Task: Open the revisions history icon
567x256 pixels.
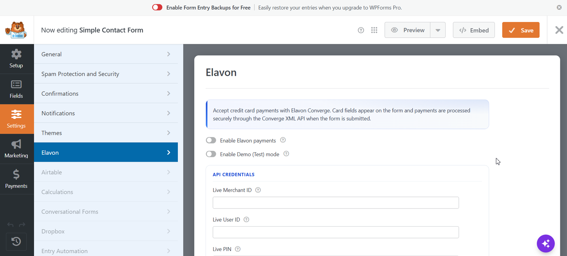Action: tap(16, 241)
